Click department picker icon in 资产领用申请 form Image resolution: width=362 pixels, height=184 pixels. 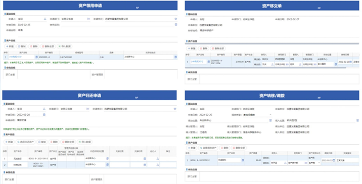point(88,19)
